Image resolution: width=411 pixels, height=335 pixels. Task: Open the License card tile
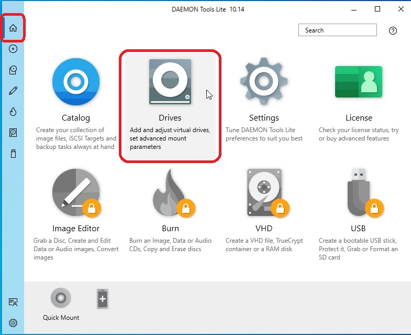click(x=359, y=82)
